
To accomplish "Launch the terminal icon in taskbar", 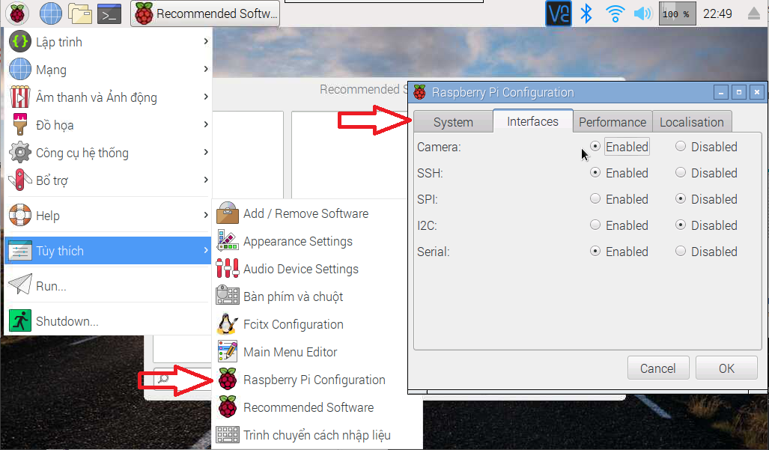I will tap(109, 13).
